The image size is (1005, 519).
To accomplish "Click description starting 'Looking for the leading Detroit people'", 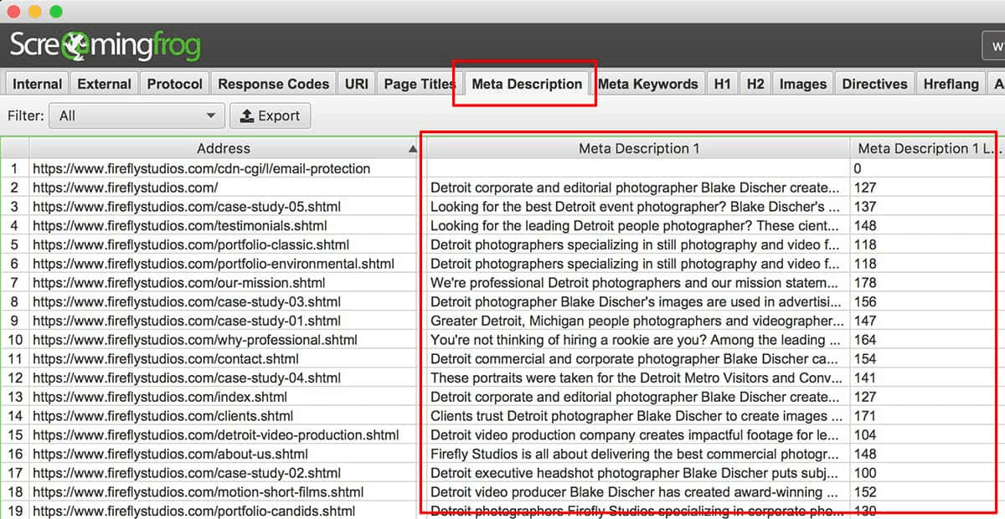I will 635,225.
